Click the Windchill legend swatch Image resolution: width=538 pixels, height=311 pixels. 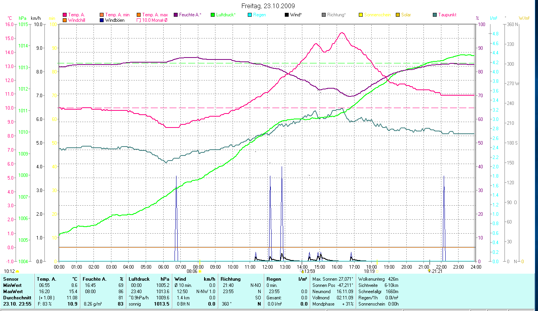(65, 20)
